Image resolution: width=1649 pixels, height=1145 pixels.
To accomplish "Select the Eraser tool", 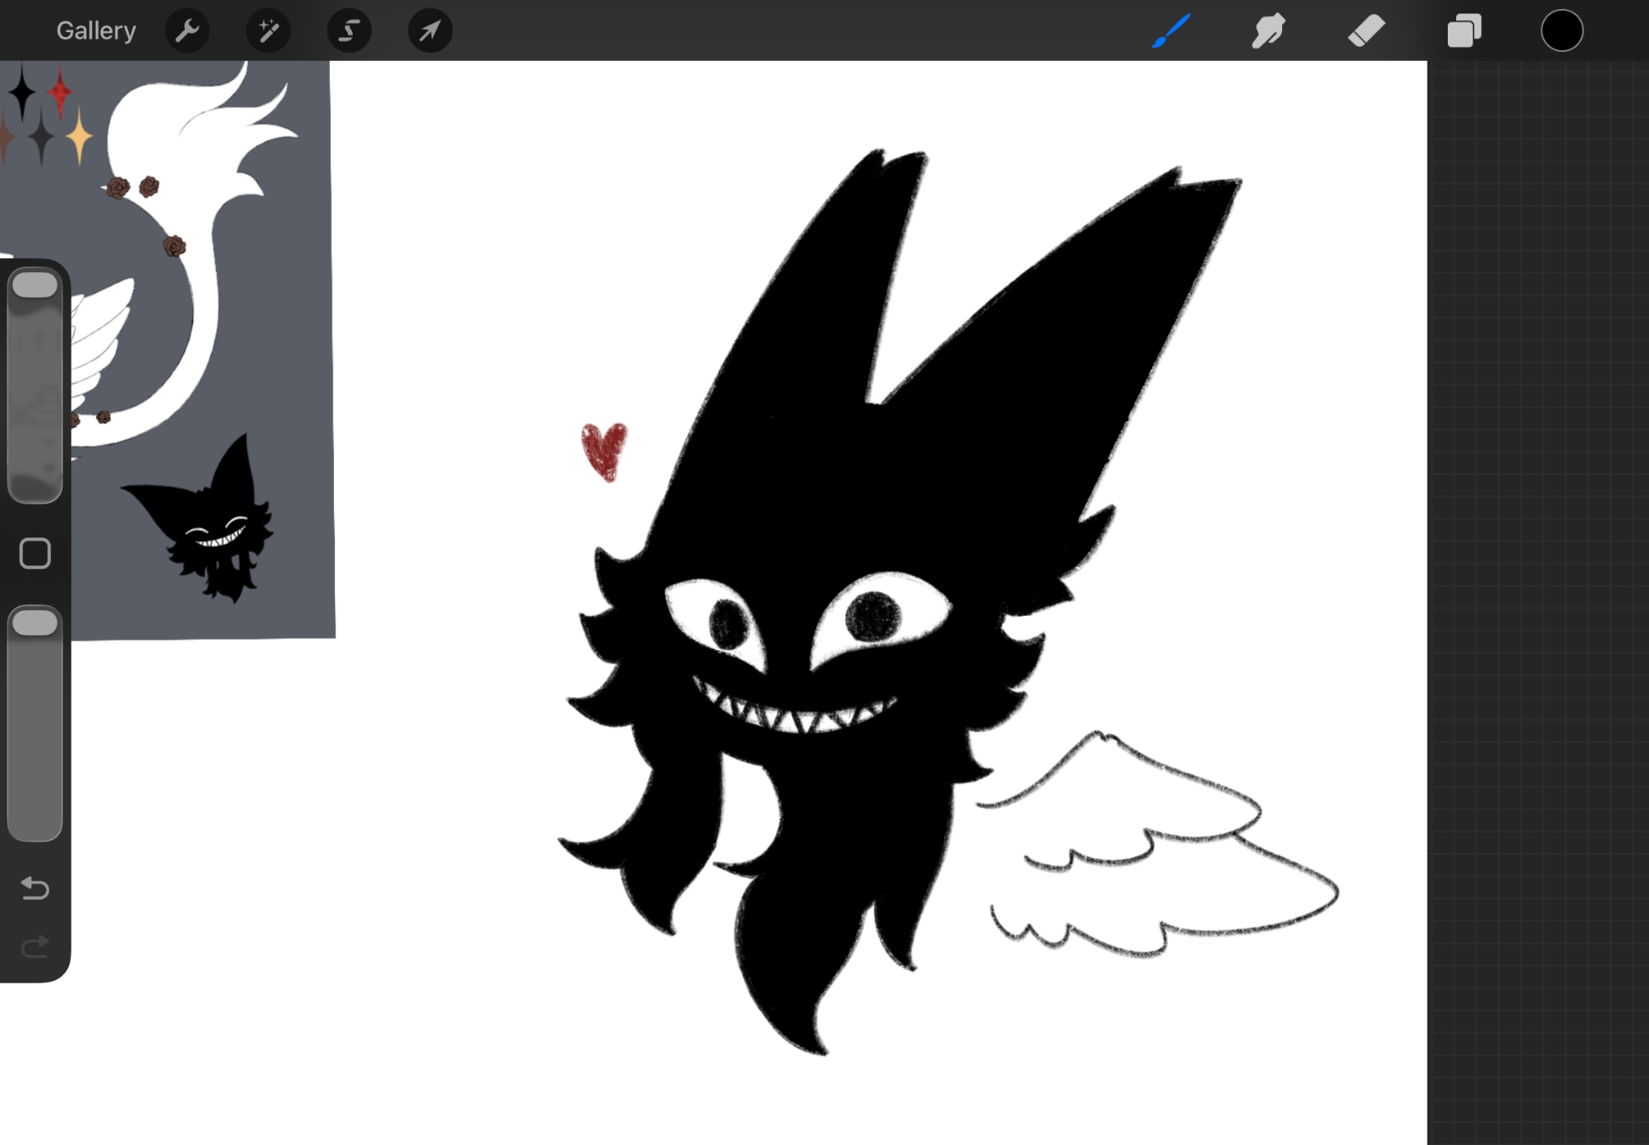I will [x=1366, y=31].
